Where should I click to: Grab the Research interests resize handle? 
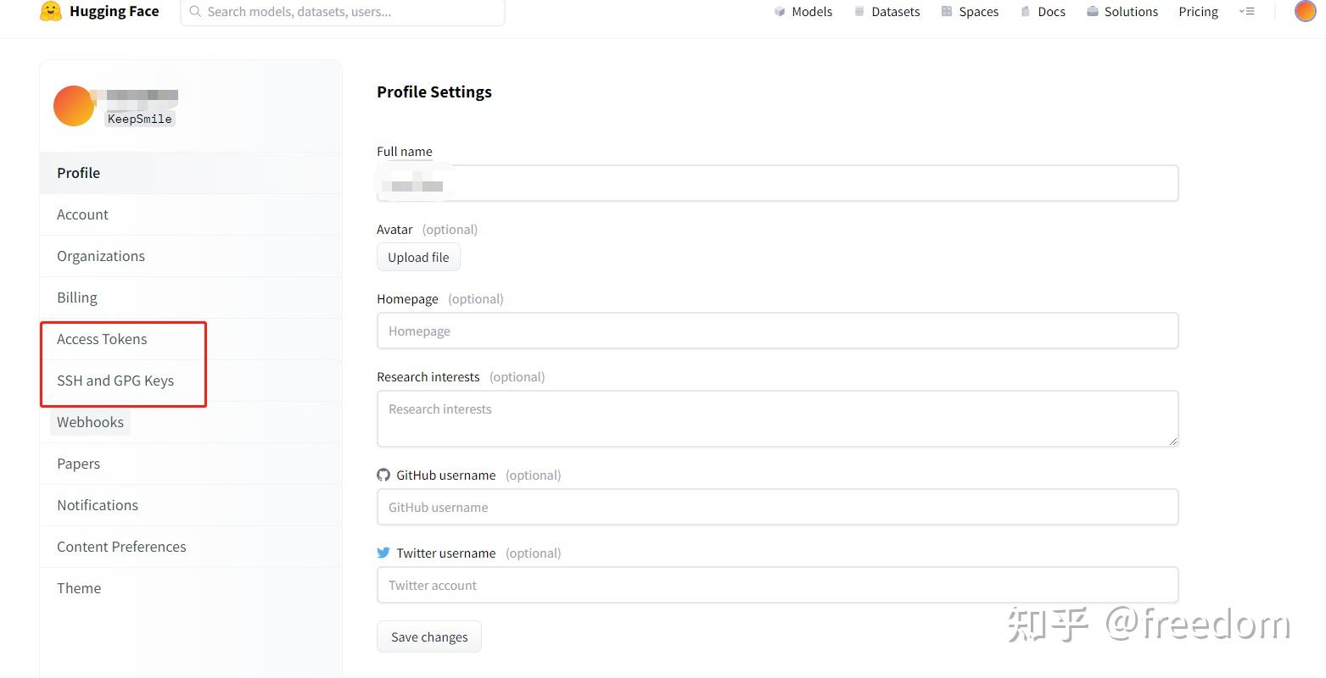click(1173, 441)
